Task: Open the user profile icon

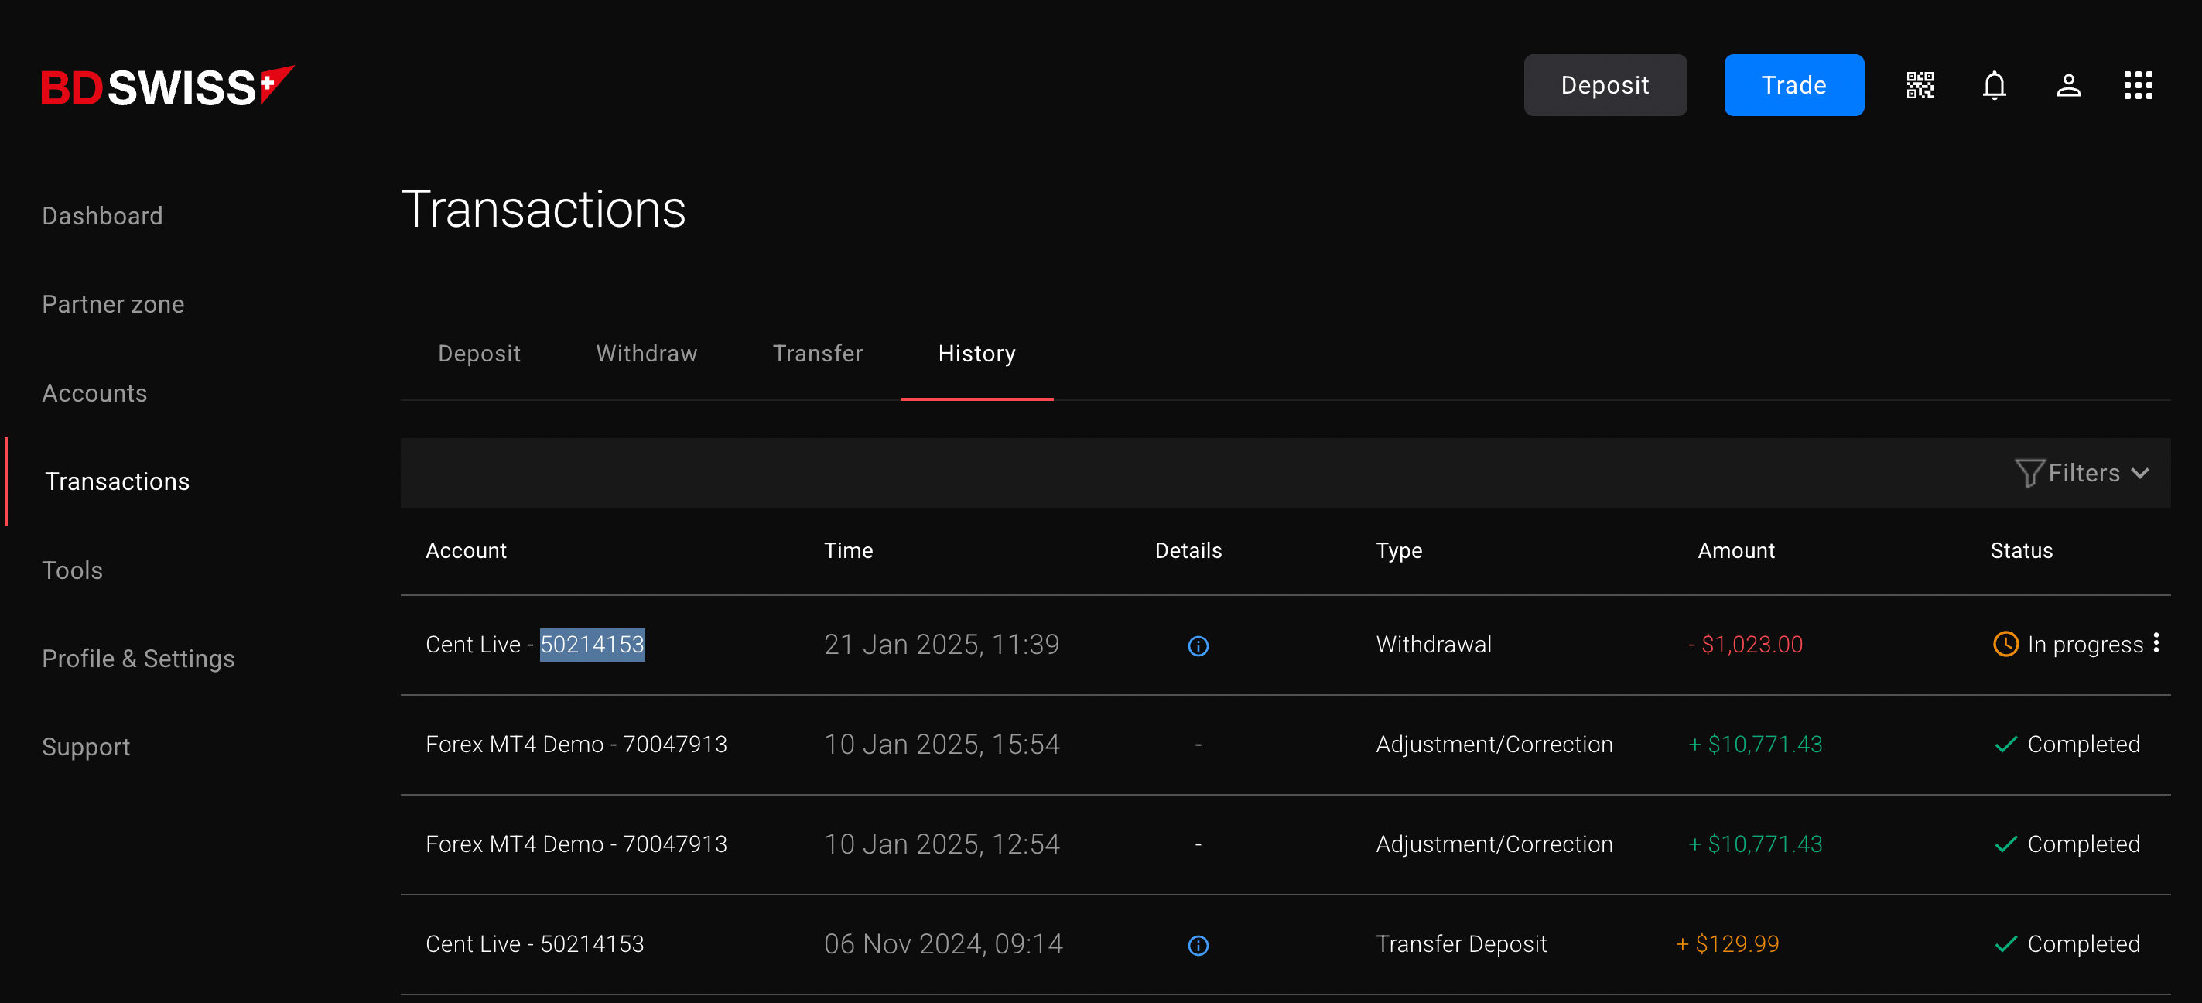Action: tap(2068, 85)
